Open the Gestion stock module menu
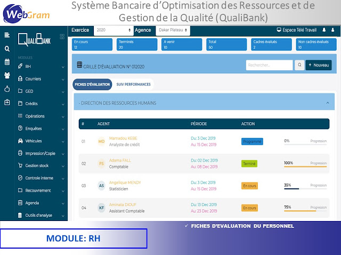Viewport: 341px width, 255px height. [42, 166]
